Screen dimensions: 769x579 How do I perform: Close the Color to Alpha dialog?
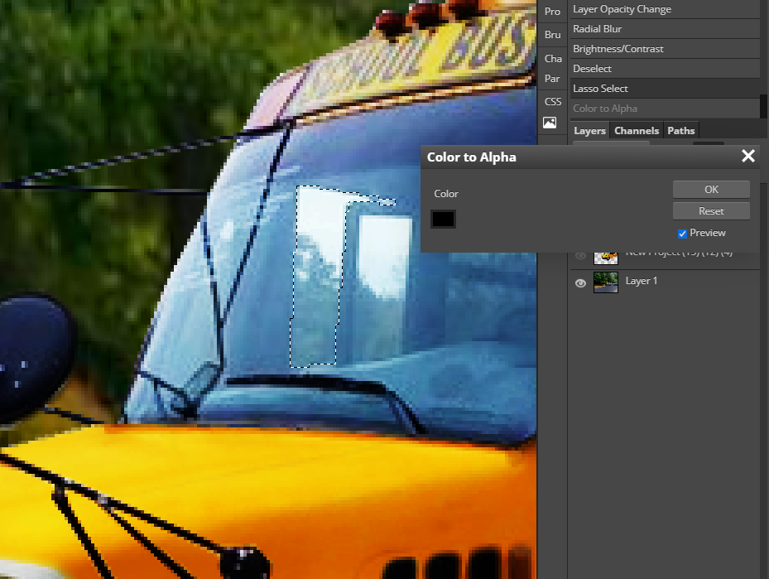747,156
